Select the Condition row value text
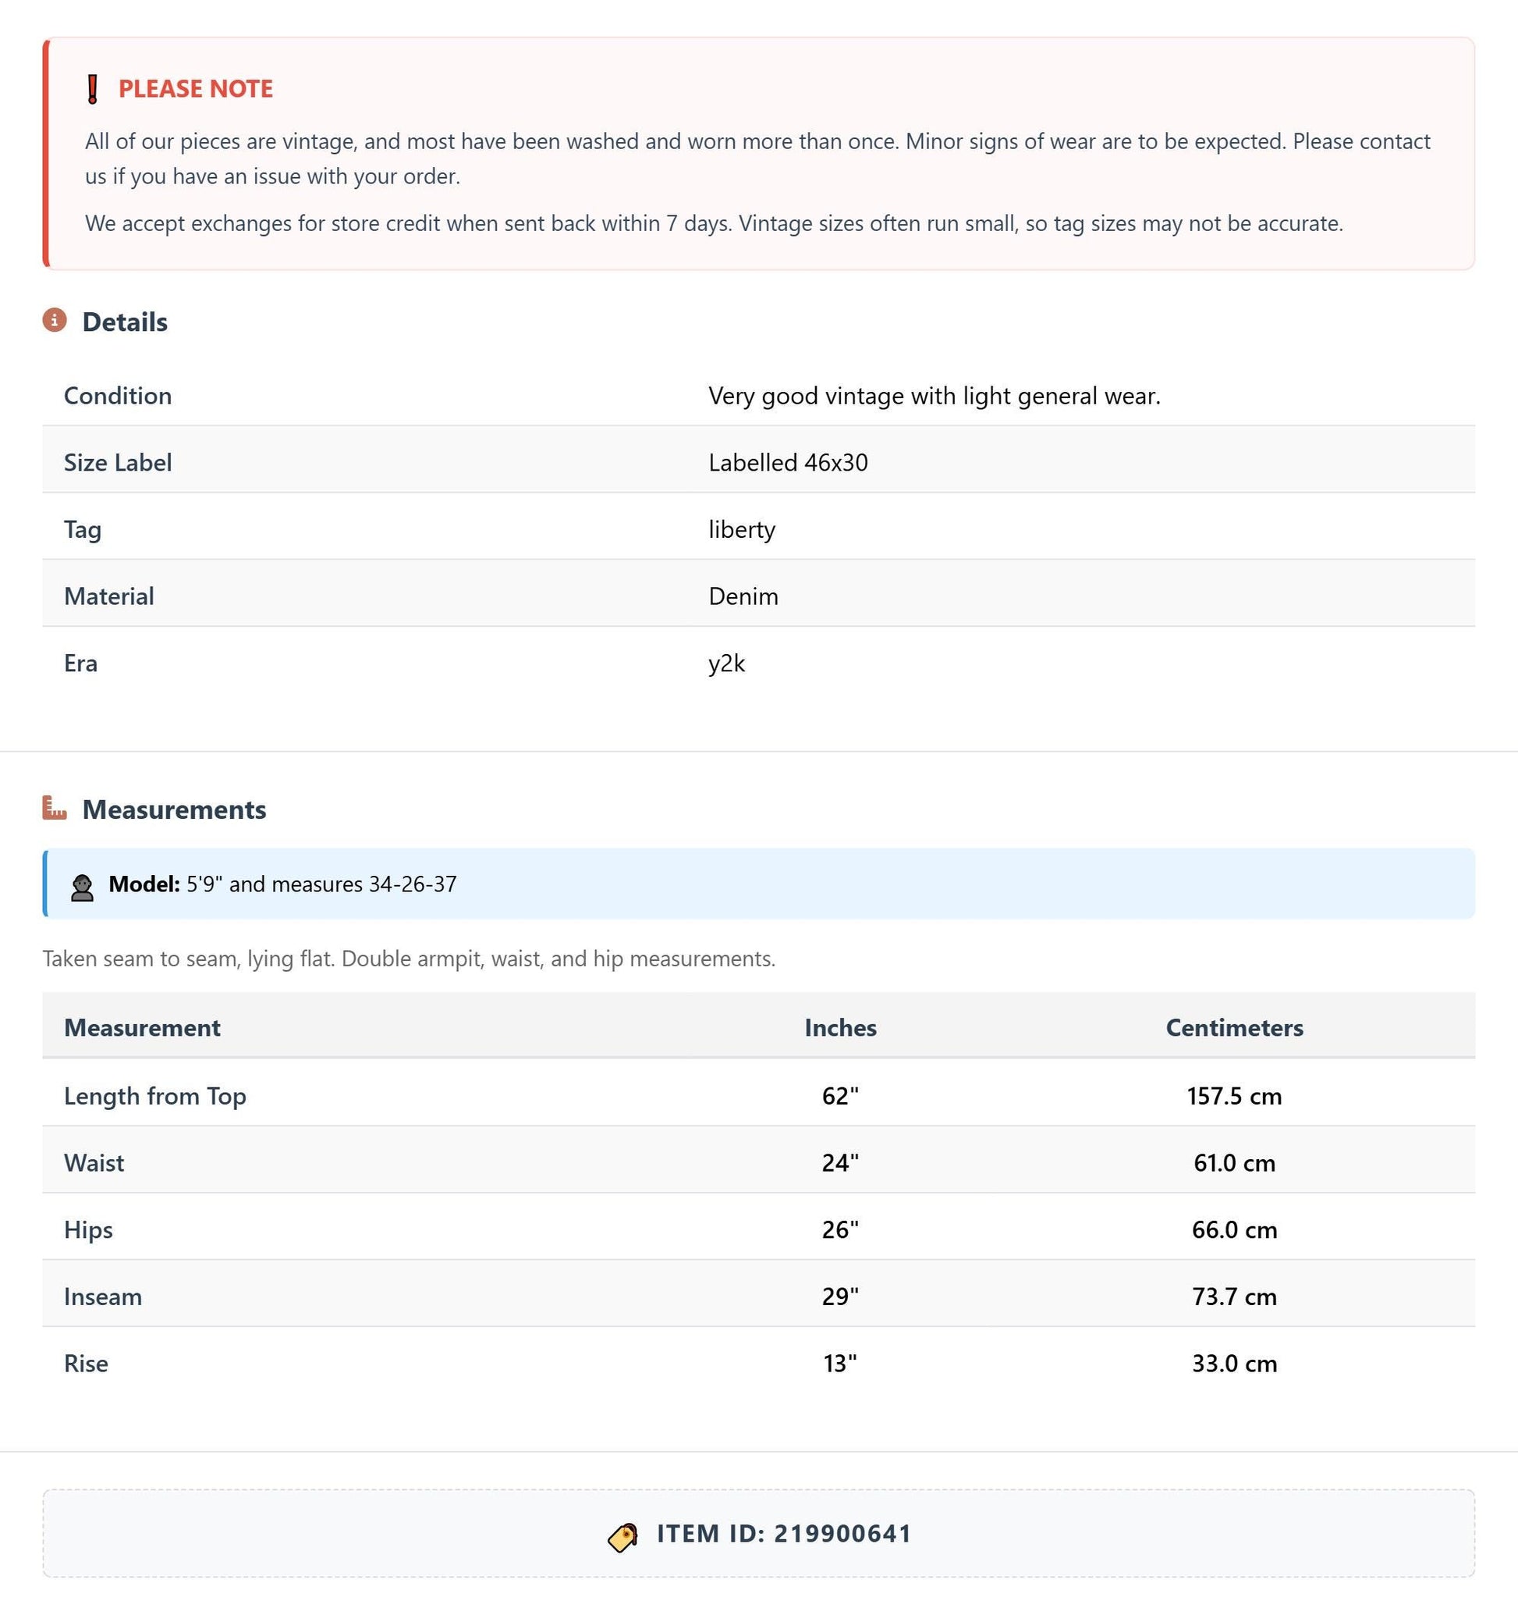The height and width of the screenshot is (1615, 1518). coord(935,396)
